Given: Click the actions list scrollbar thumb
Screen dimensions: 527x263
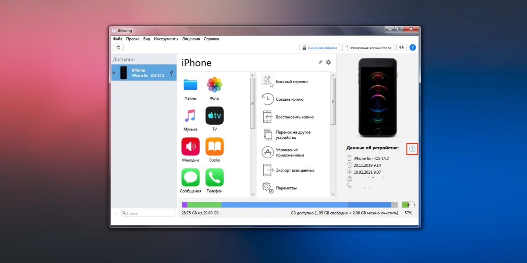Looking at the screenshot, I should (x=333, y=101).
